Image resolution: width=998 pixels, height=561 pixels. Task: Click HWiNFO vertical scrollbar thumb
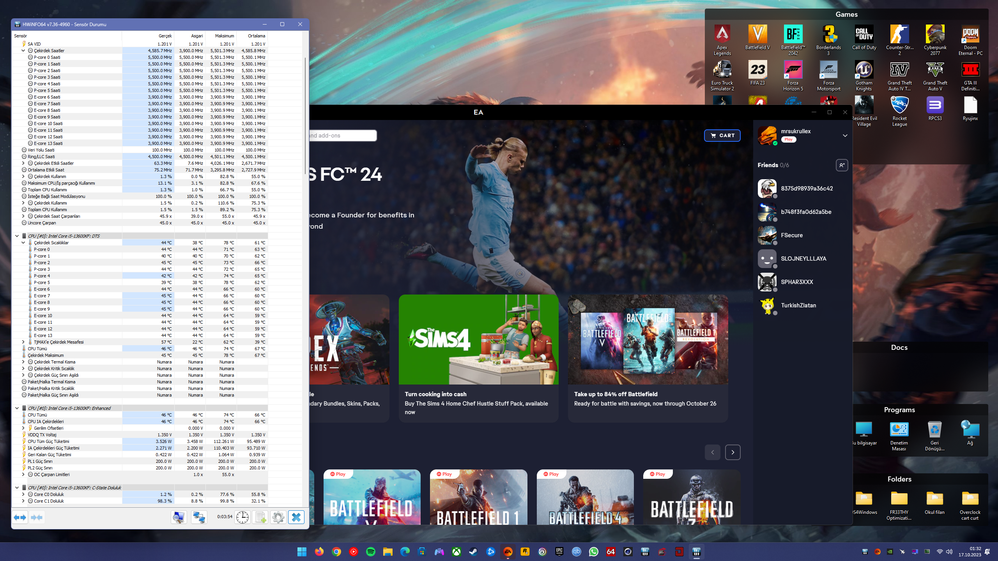tap(305, 116)
